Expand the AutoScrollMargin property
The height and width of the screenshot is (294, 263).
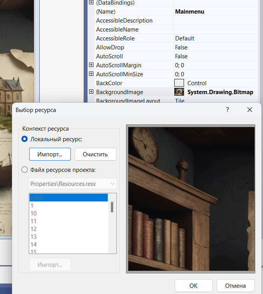point(91,65)
